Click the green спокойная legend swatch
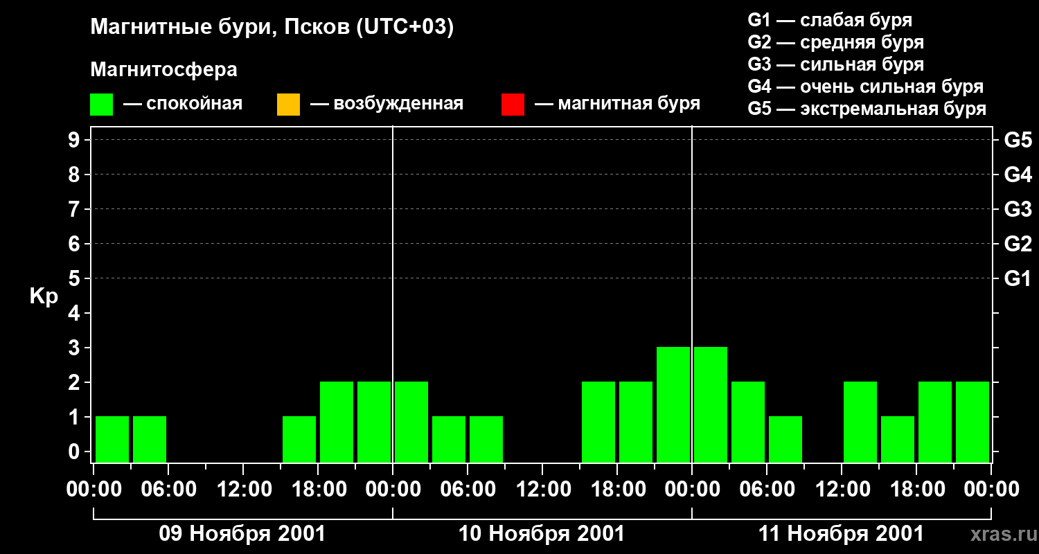Viewport: 1039px width, 554px height. [101, 105]
